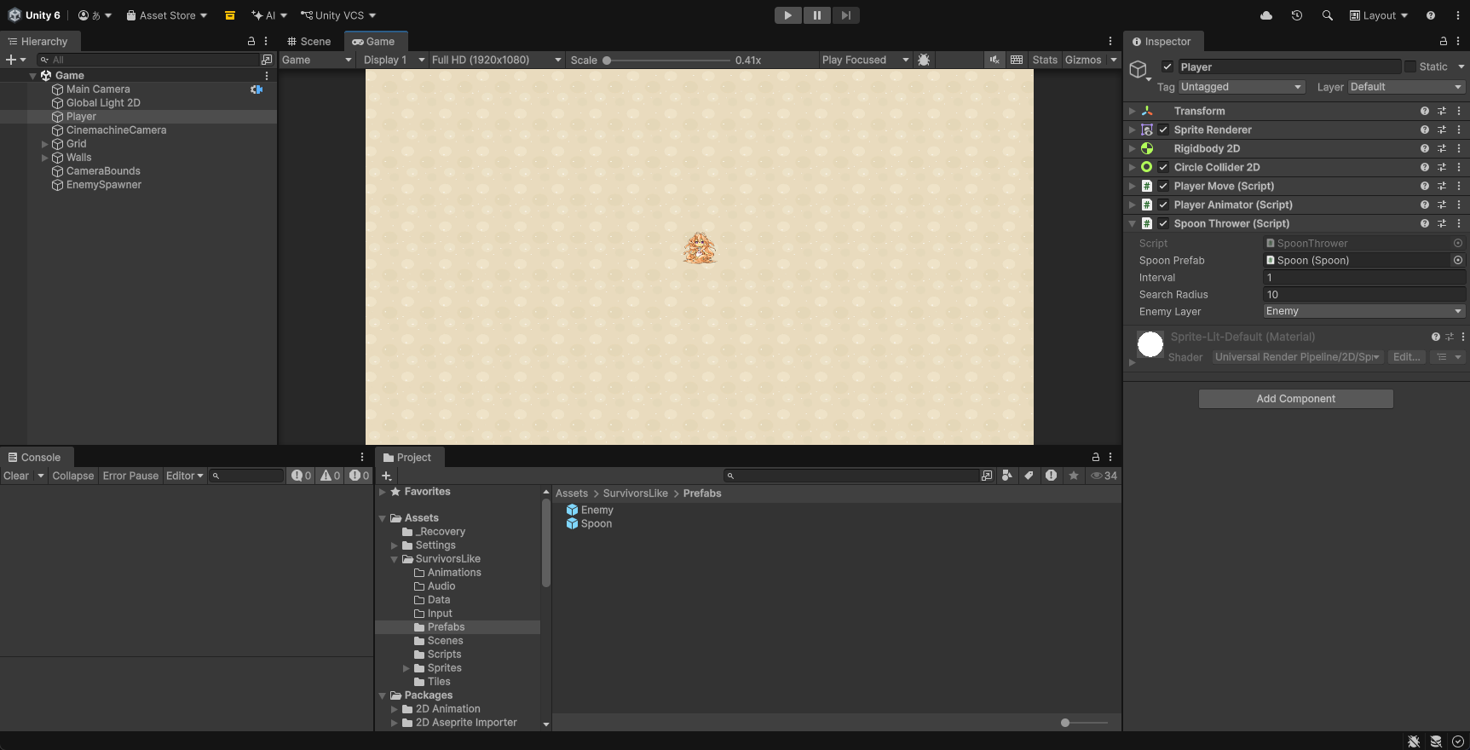1470x750 pixels.
Task: Click the Add Component button
Action: (1295, 399)
